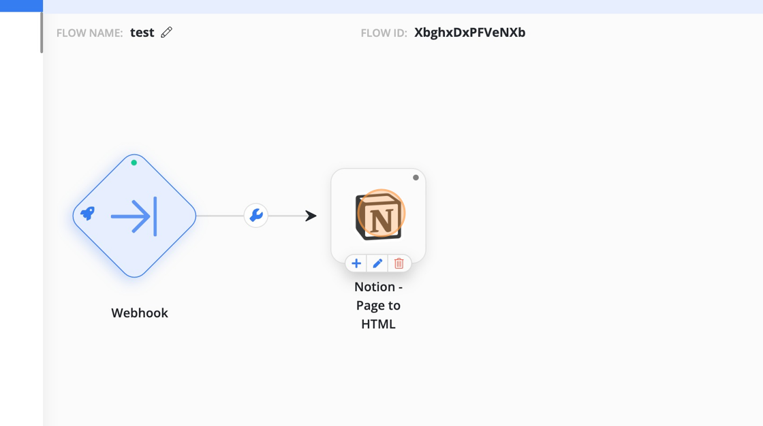Select the Notion logo node

point(379,216)
